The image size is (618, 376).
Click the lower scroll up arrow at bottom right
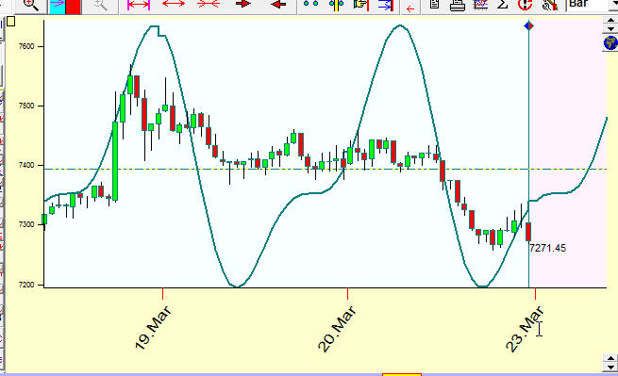coord(610,358)
